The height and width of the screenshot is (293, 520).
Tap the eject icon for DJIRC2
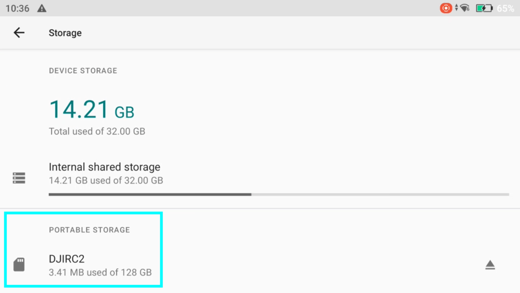coord(490,265)
